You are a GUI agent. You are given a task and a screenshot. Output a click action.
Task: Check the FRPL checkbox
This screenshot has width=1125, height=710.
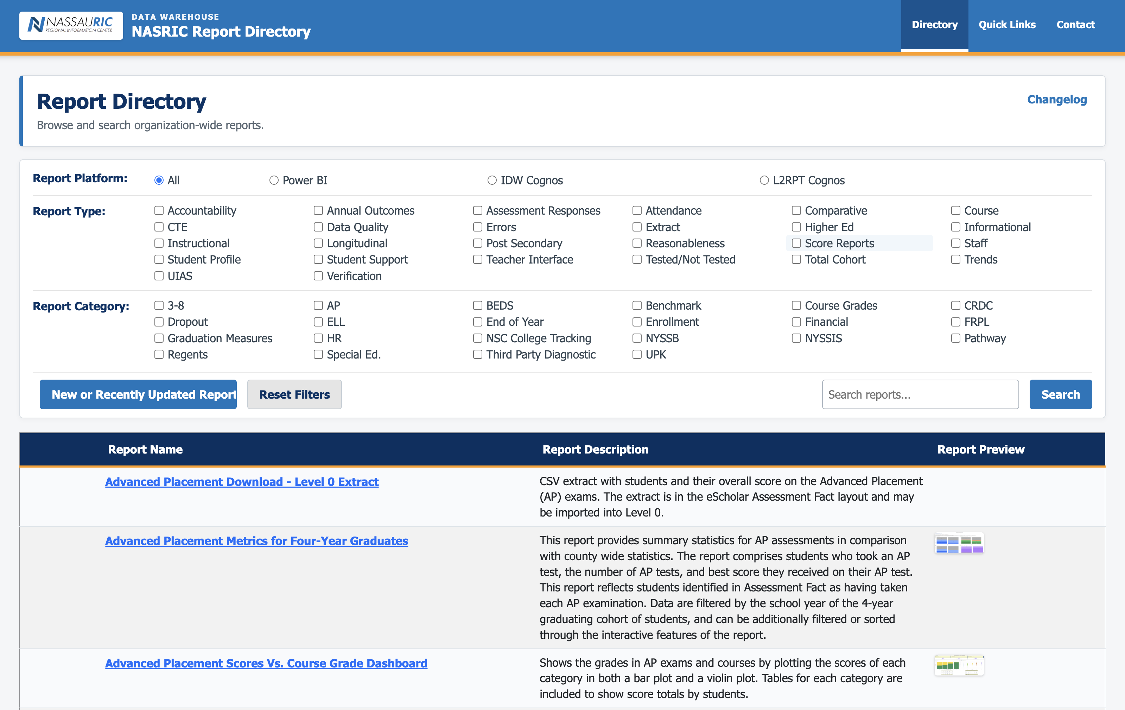[955, 322]
